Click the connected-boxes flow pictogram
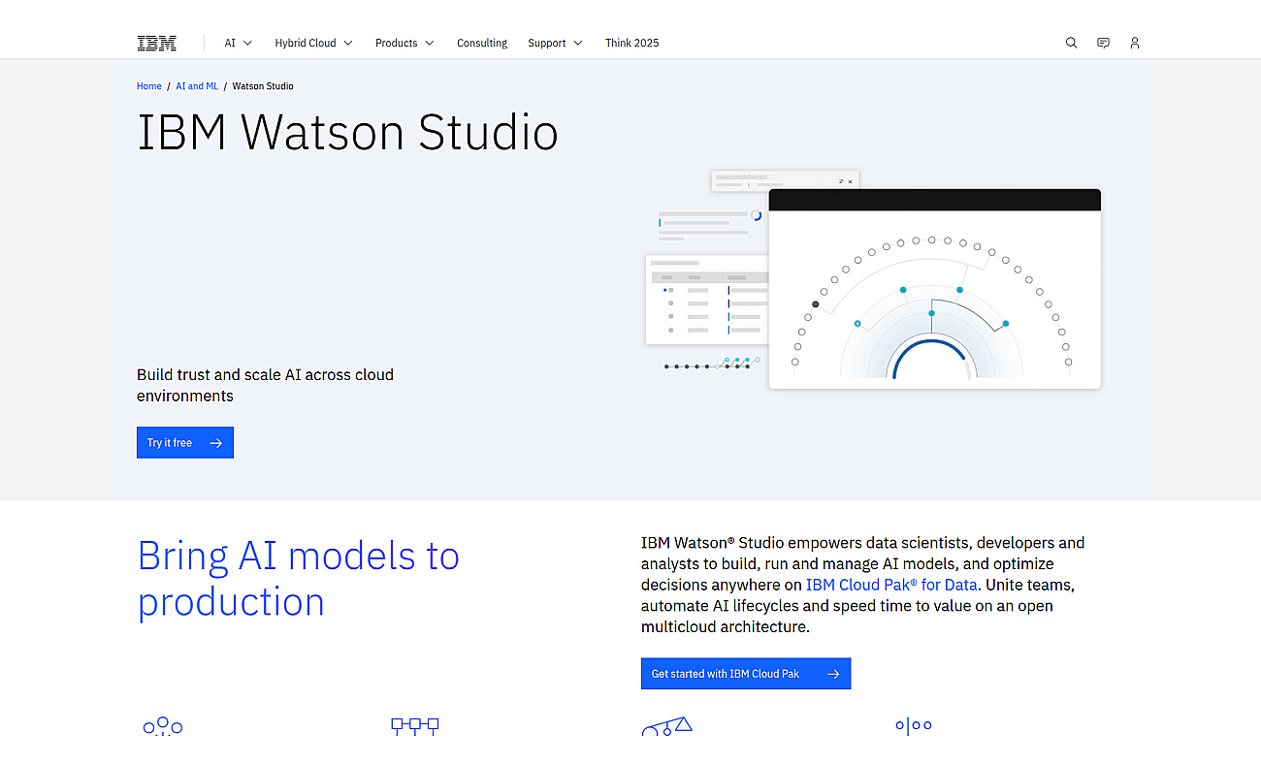Image resolution: width=1261 pixels, height=764 pixels. pyautogui.click(x=415, y=726)
